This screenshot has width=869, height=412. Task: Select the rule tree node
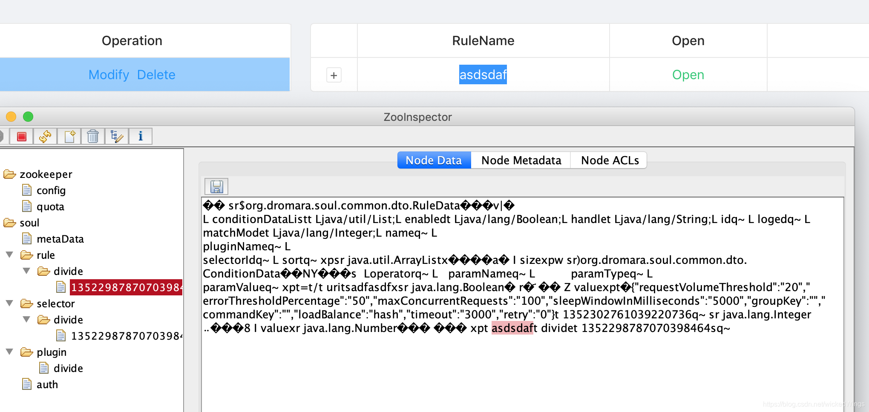pyautogui.click(x=46, y=255)
